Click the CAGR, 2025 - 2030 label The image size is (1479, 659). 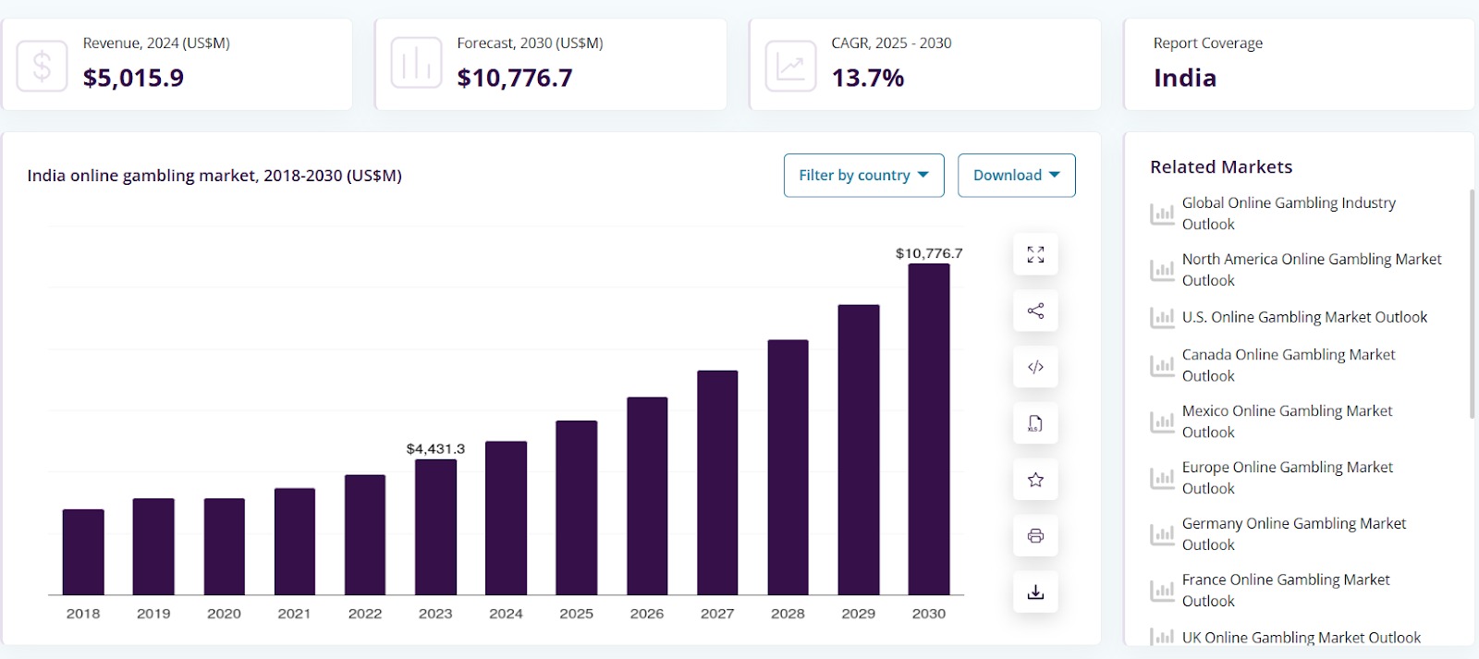(891, 43)
